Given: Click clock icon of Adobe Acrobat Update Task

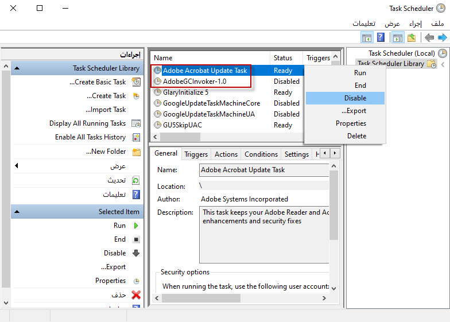Looking at the screenshot, I should (157, 70).
